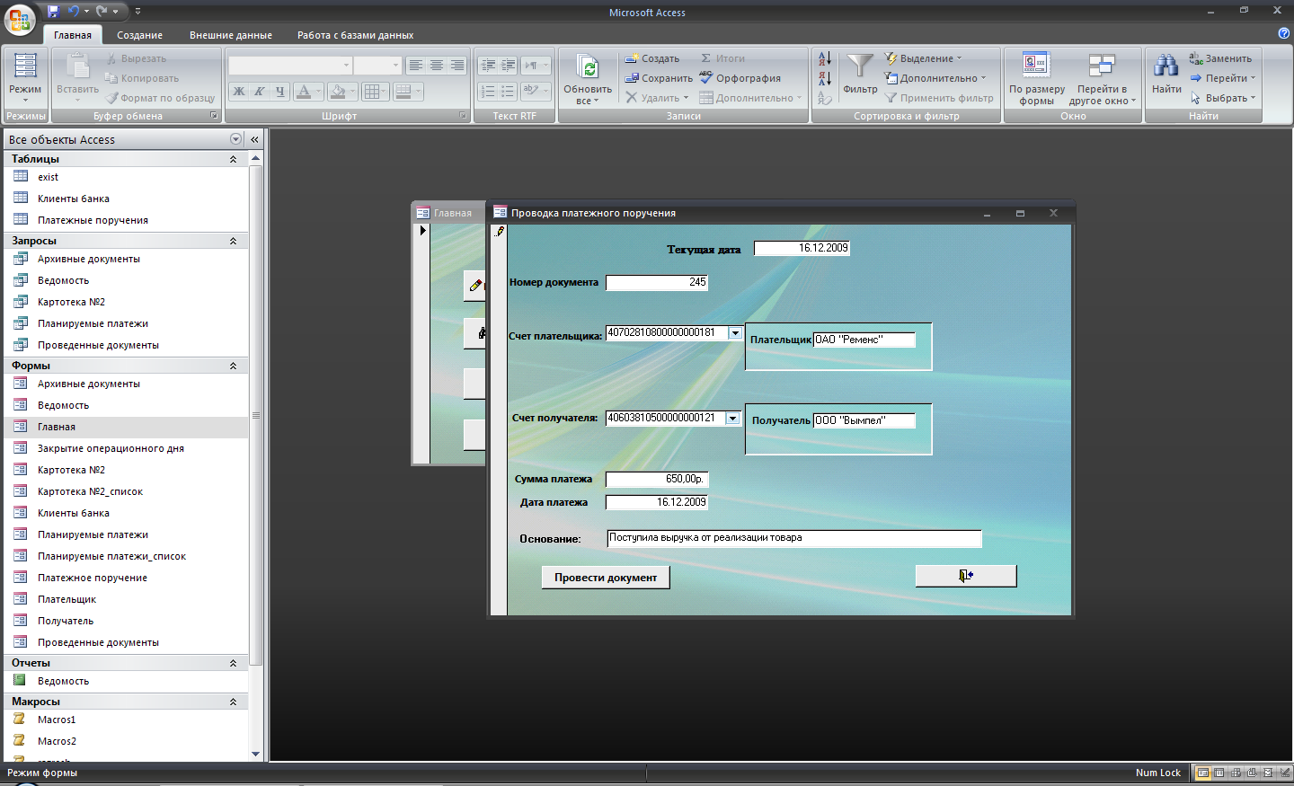Click the Дата платежа field
This screenshot has width=1294, height=786.
tap(656, 503)
